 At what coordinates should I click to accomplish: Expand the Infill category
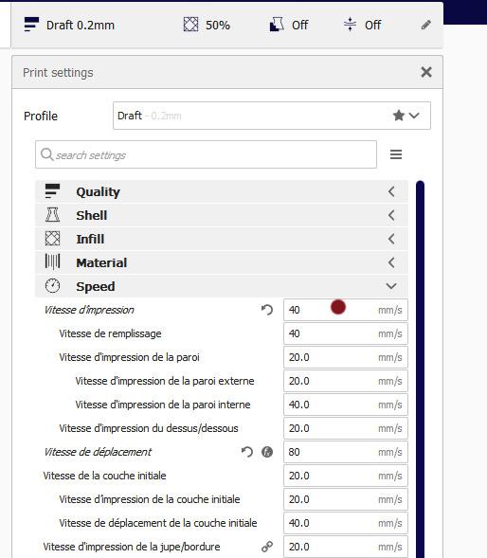coord(222,239)
